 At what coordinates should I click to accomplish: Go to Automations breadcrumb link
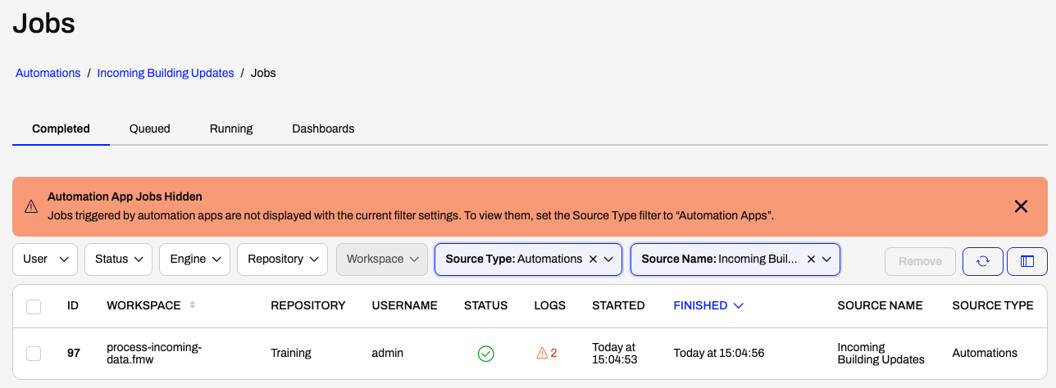point(48,73)
